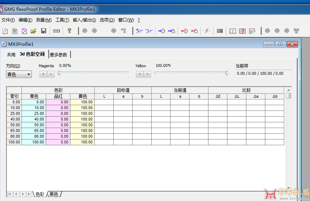Click the first gray octagon after help icon

pos(85,31)
